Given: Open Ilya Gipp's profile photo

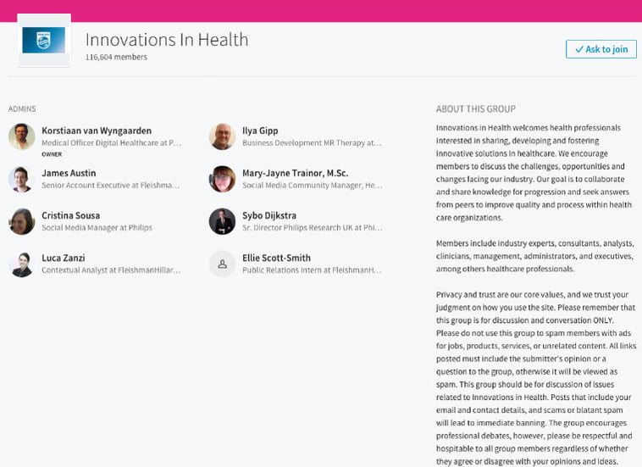Looking at the screenshot, I should click(x=222, y=136).
